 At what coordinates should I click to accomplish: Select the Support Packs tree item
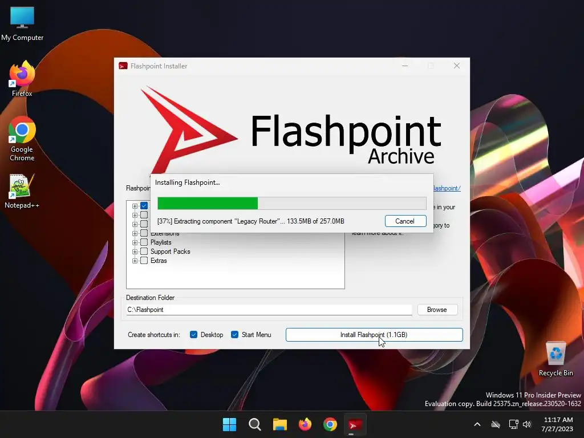[x=170, y=252]
